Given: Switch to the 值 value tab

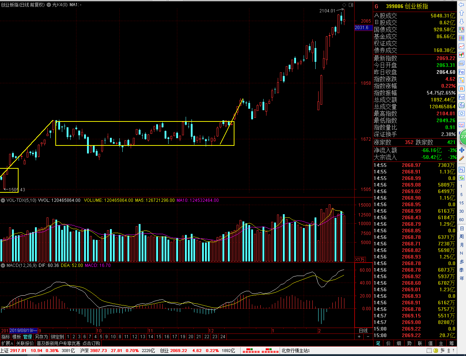Looking at the screenshot, I should click(x=431, y=343).
